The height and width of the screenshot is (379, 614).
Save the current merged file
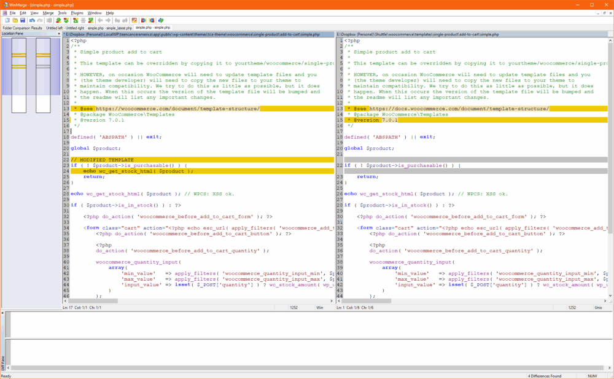pos(22,19)
